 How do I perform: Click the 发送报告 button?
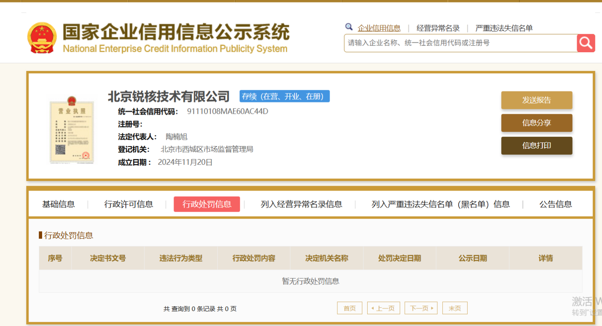click(x=537, y=100)
